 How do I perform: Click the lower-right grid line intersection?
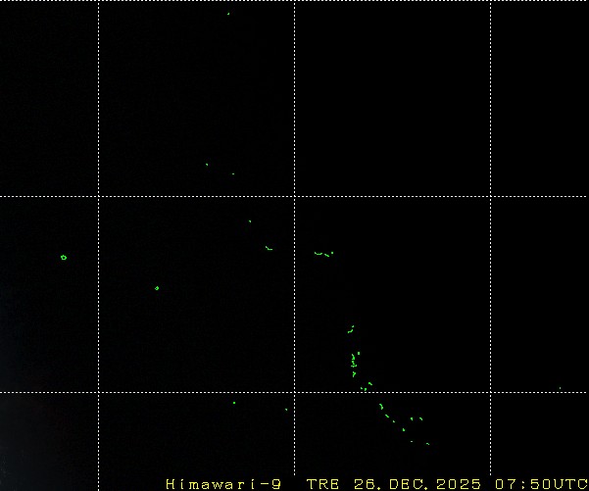tap(490, 392)
